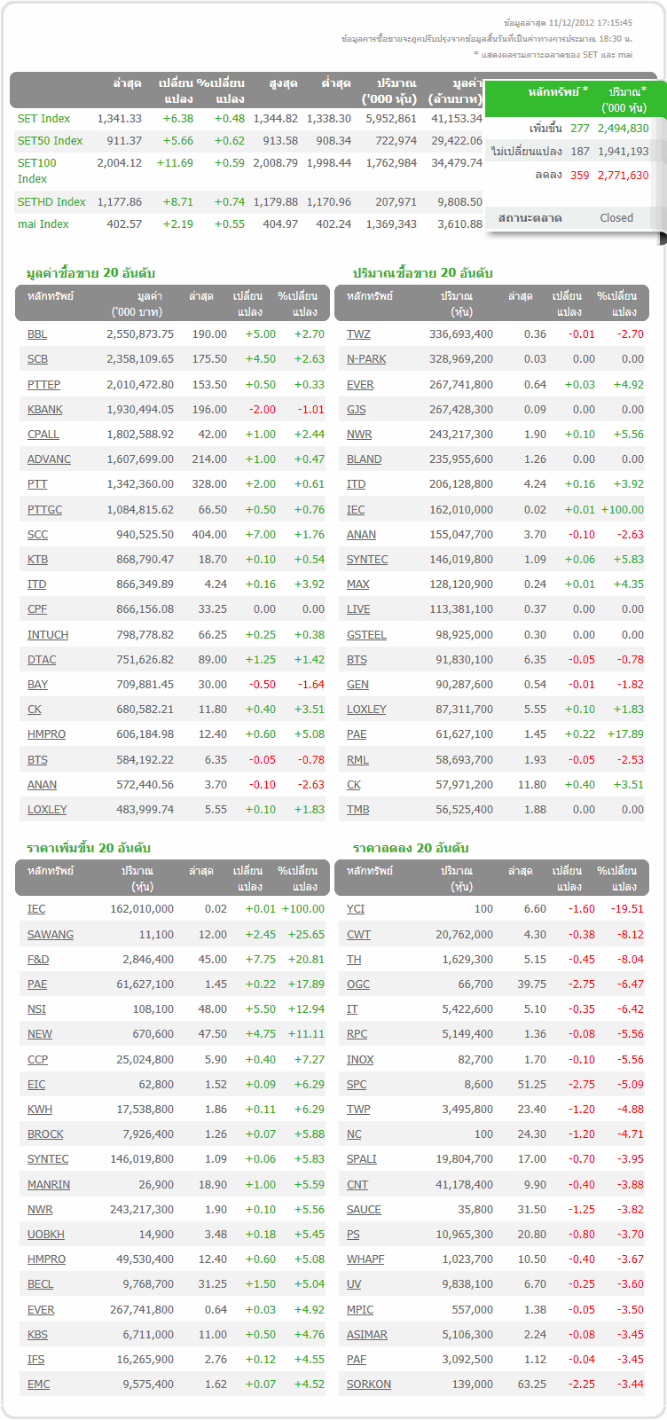The height and width of the screenshot is (1420, 667).
Task: Open the TWP stock link
Action: point(358,1109)
